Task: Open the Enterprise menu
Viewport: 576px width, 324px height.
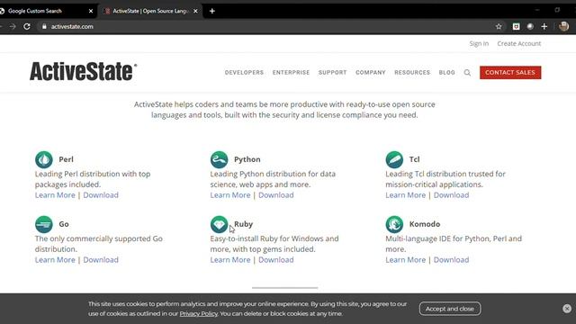Action: [x=291, y=73]
